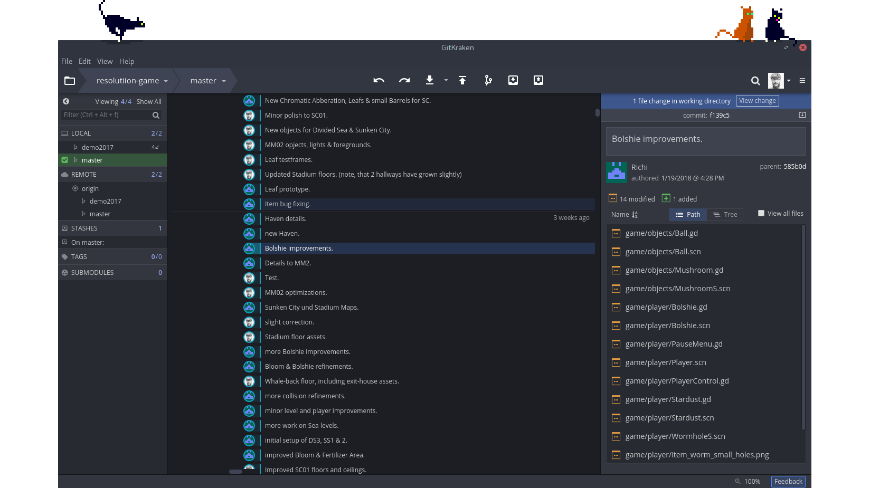Expand the SUBMODULES section
The image size is (870, 488).
pos(112,273)
